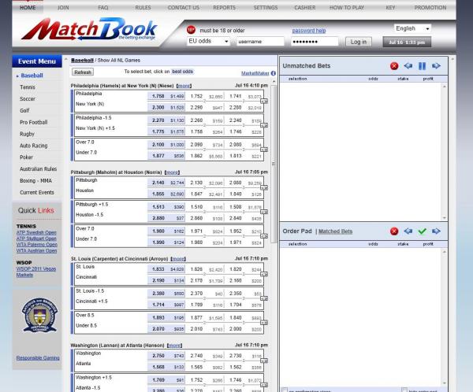The height and width of the screenshot is (392, 473).
Task: Click the games list vertical scrollbar
Action: pos(274,165)
